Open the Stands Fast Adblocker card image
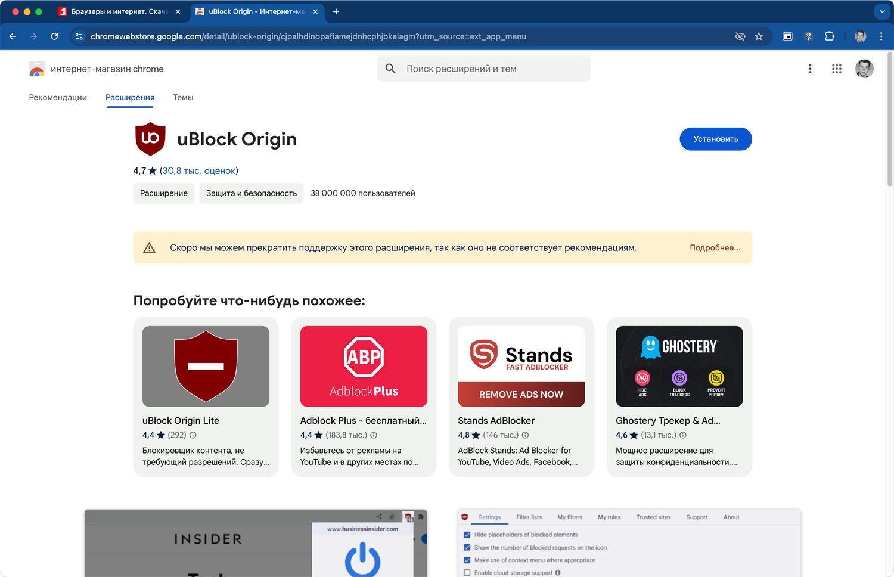The height and width of the screenshot is (577, 894). point(521,367)
